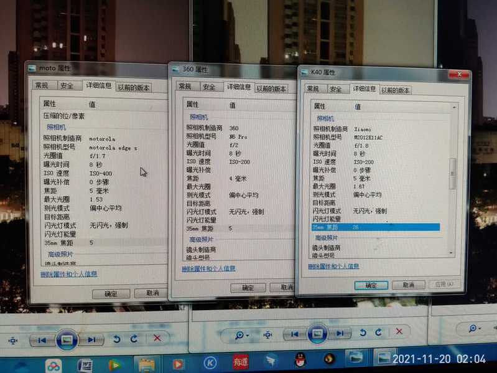Click actual-size icon in viewer under moto dialog

pyautogui.click(x=13, y=341)
